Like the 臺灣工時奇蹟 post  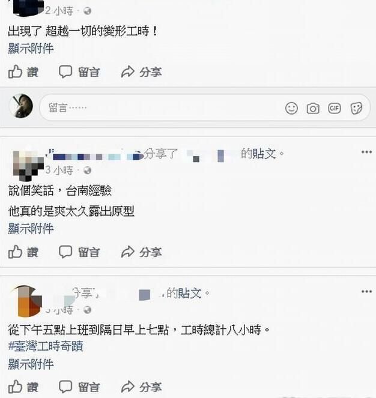coord(23,387)
